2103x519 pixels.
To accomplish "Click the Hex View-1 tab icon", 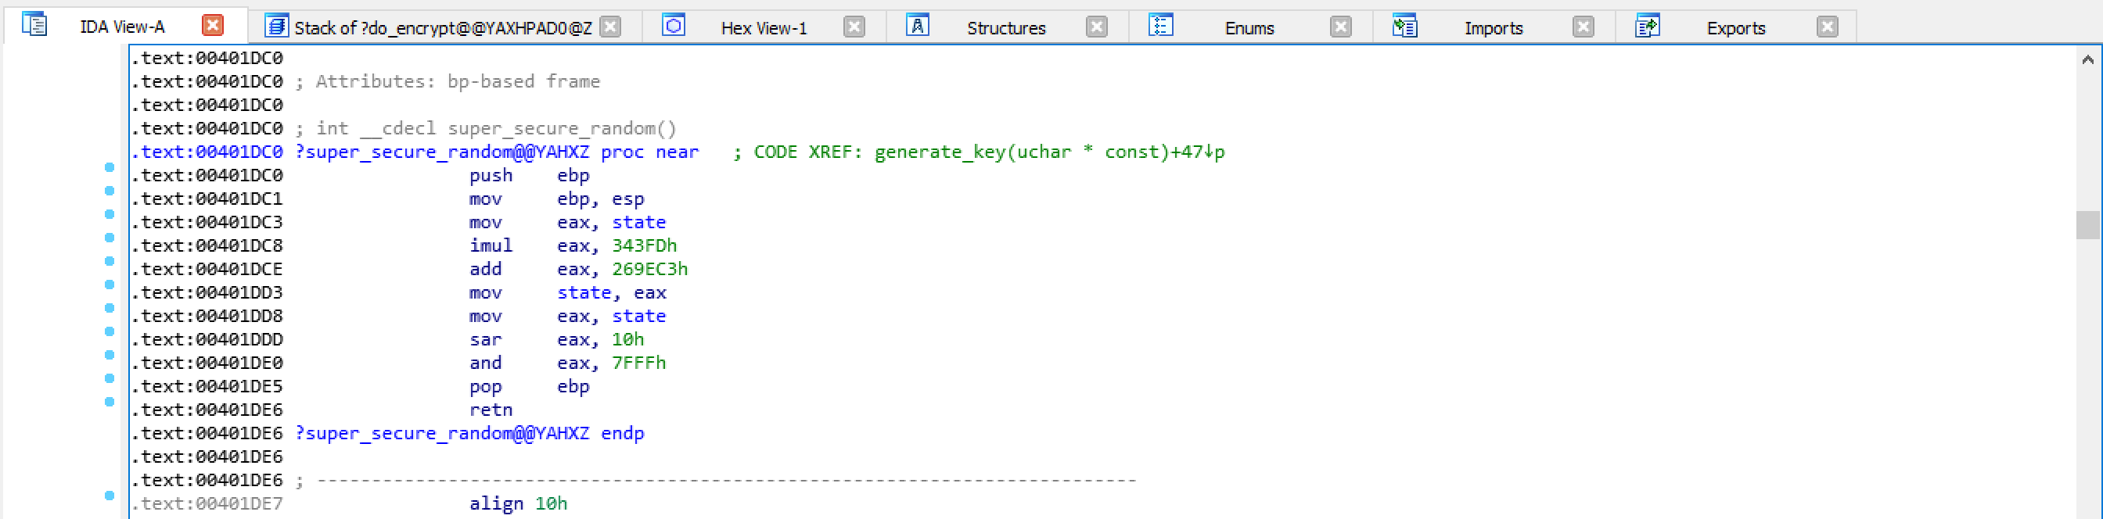I will point(674,25).
